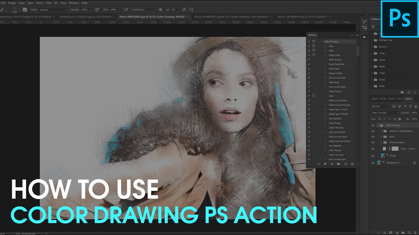Open the brush Mode dropdown (Normal)

click(53, 10)
